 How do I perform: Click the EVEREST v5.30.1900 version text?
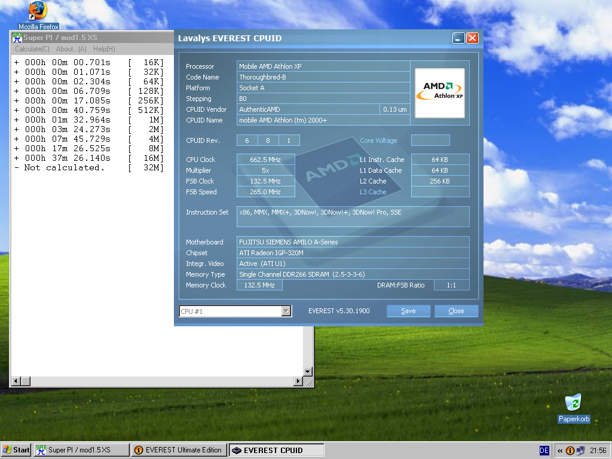tap(339, 311)
